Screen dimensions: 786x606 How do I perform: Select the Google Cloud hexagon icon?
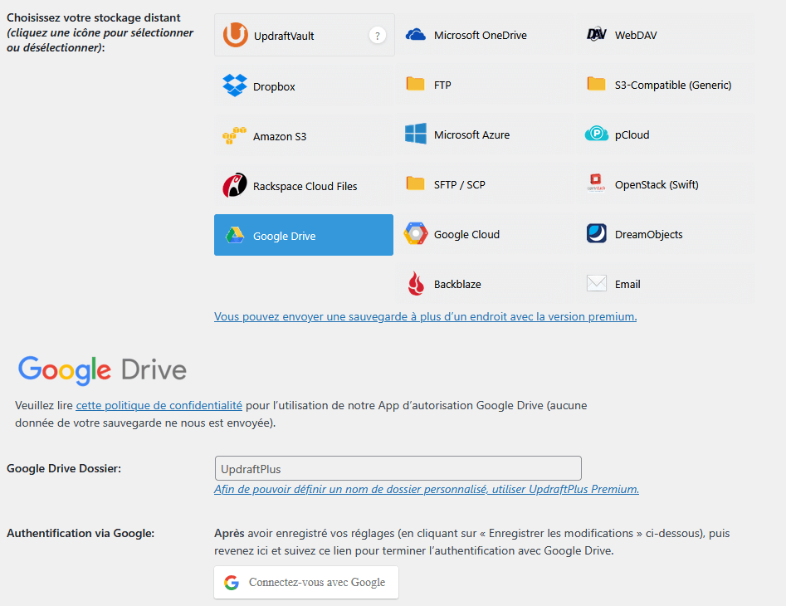pos(416,233)
